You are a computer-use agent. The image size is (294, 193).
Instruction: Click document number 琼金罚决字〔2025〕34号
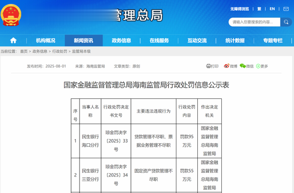point(116,175)
